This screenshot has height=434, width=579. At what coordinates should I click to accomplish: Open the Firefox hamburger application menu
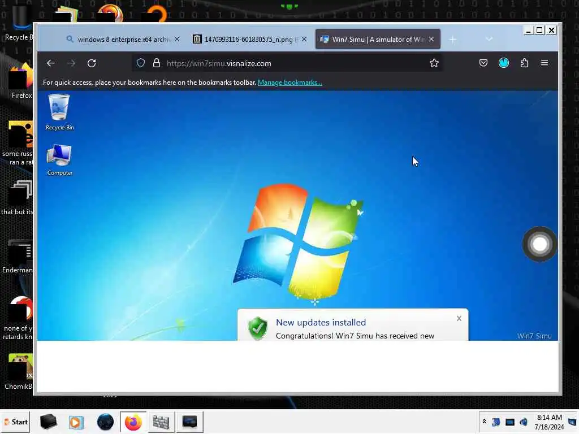click(545, 63)
